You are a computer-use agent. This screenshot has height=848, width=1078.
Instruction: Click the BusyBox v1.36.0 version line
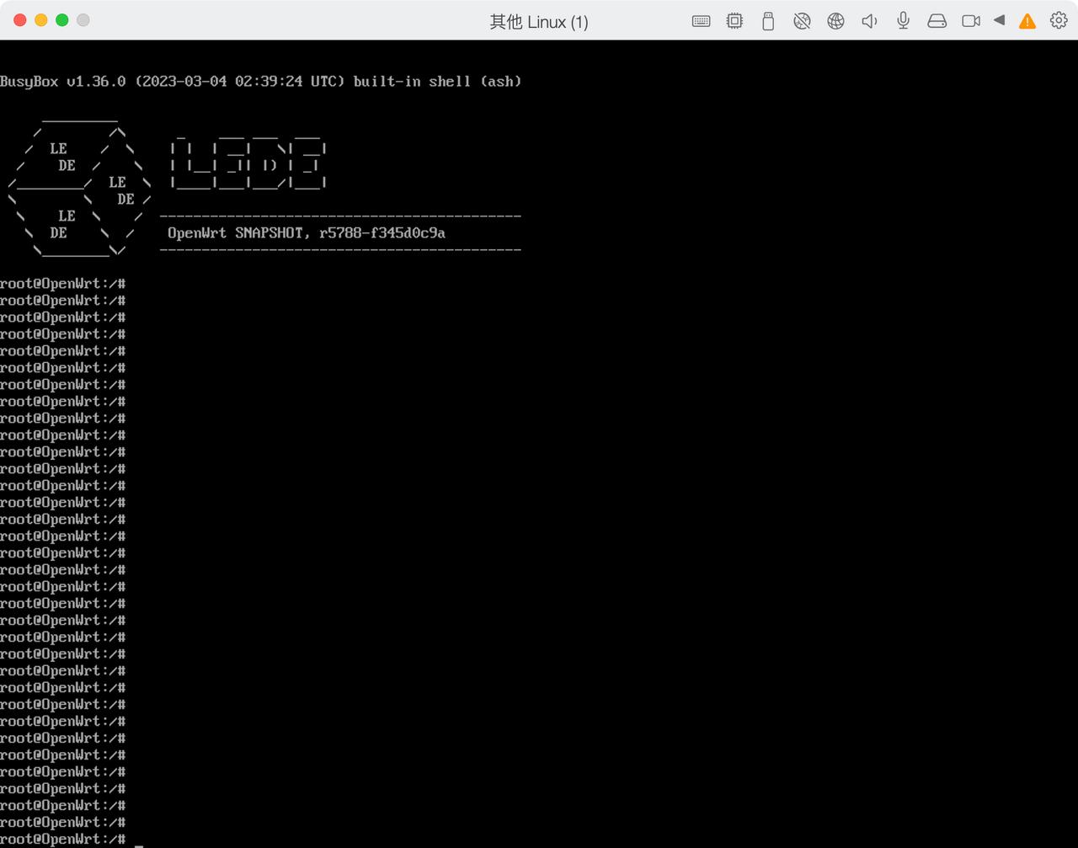pos(260,82)
